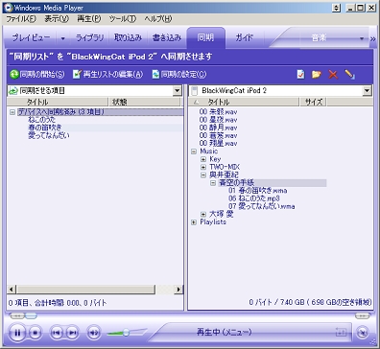Open the ヘルプ(H) menu

point(158,19)
